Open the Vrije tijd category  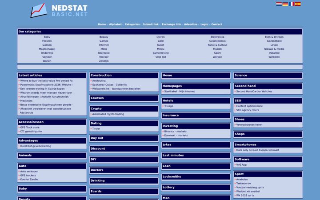(160, 57)
